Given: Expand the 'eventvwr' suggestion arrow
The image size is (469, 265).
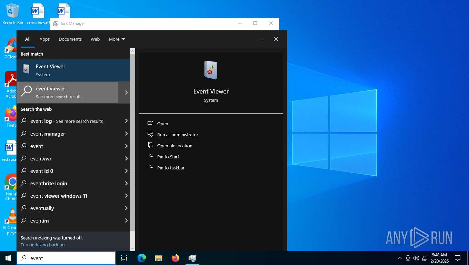Looking at the screenshot, I should [x=126, y=158].
